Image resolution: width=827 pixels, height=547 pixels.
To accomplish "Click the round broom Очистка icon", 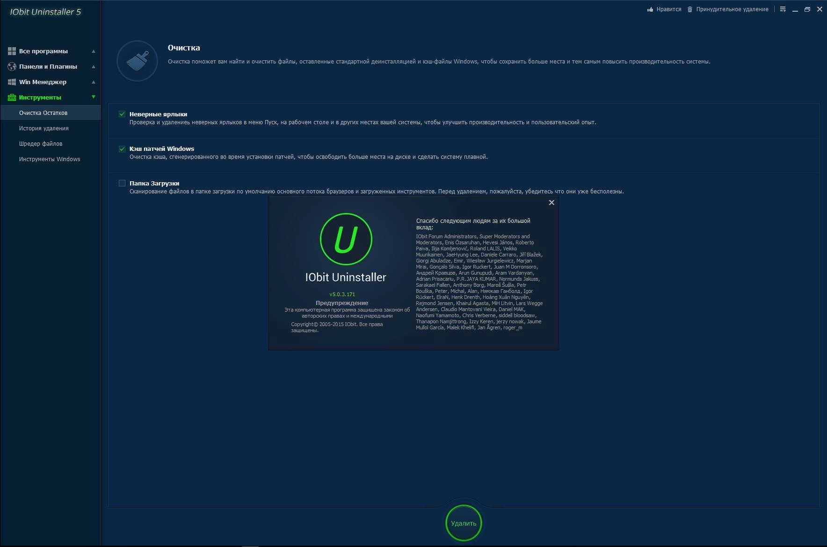I will point(137,61).
